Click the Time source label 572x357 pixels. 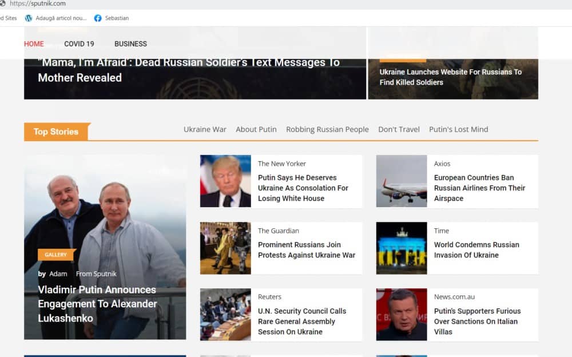pyautogui.click(x=442, y=231)
